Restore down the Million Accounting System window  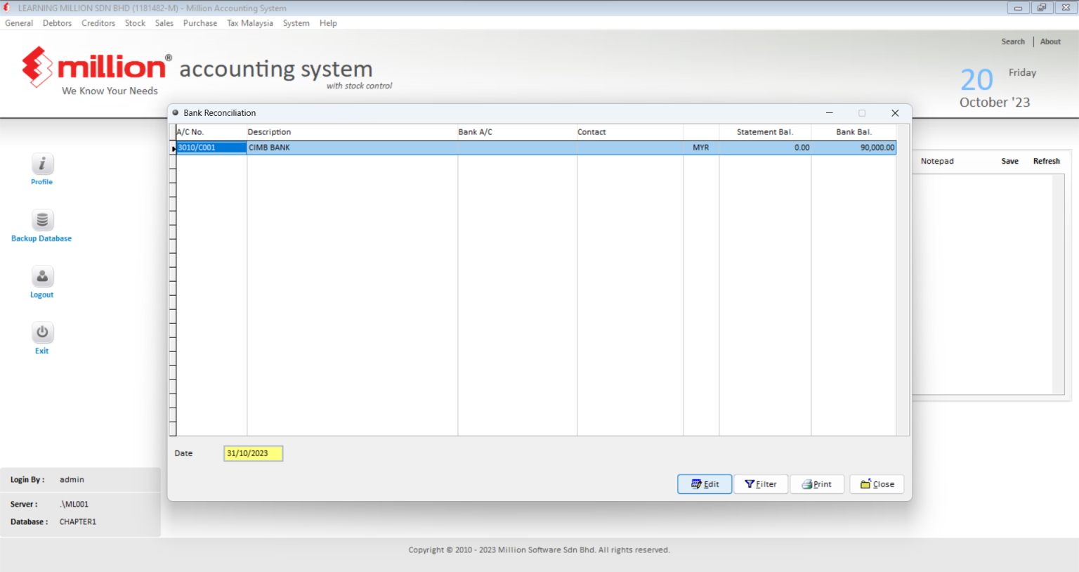(x=1042, y=8)
